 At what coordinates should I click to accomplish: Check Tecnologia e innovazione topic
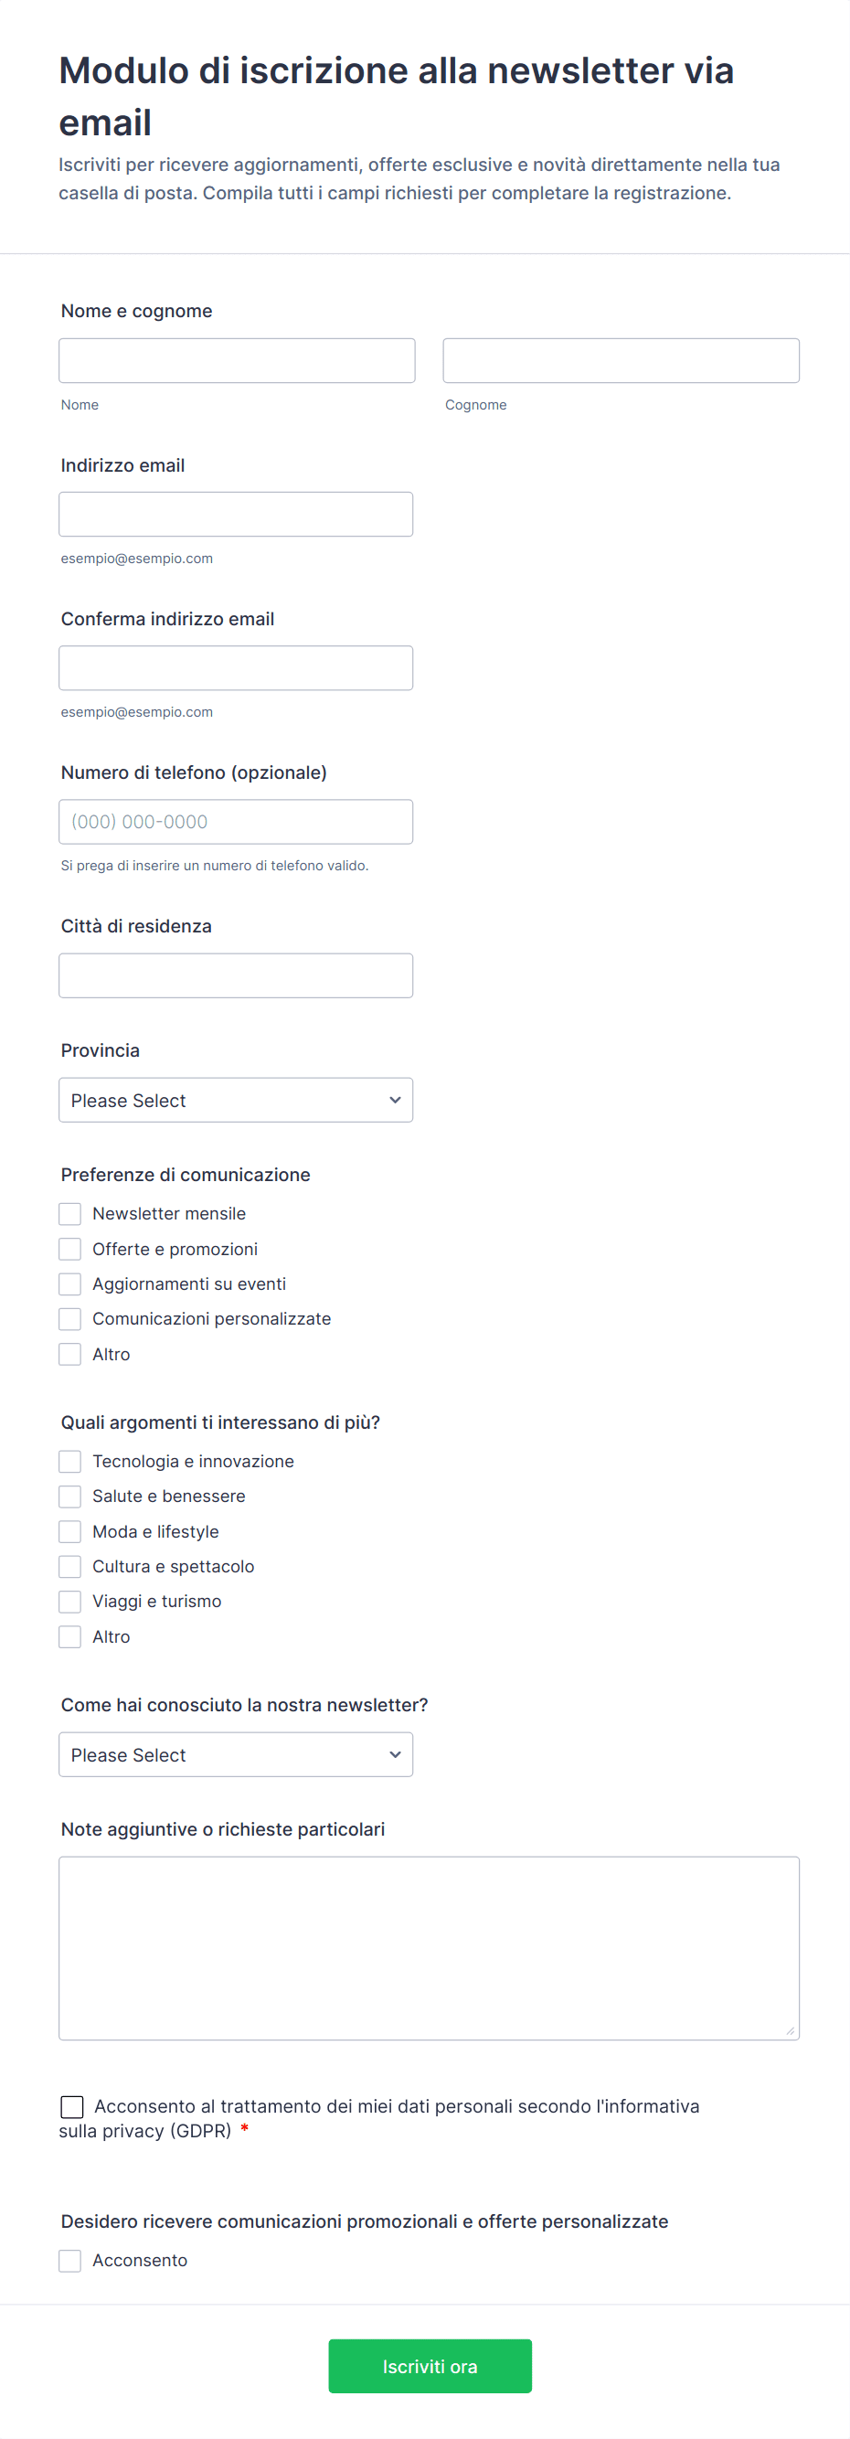(70, 1461)
